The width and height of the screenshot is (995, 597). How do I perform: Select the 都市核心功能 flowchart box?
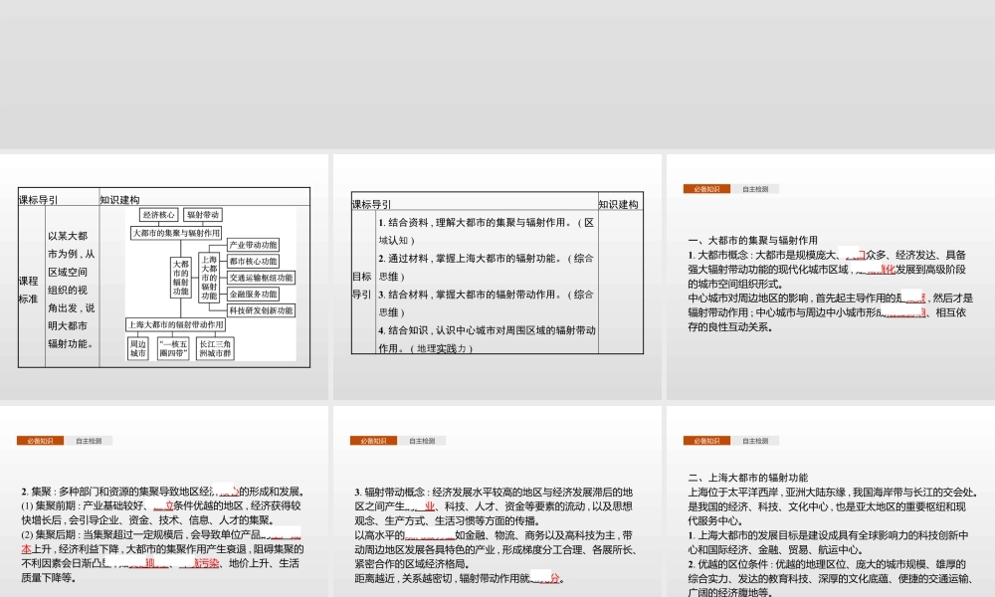coord(255,262)
